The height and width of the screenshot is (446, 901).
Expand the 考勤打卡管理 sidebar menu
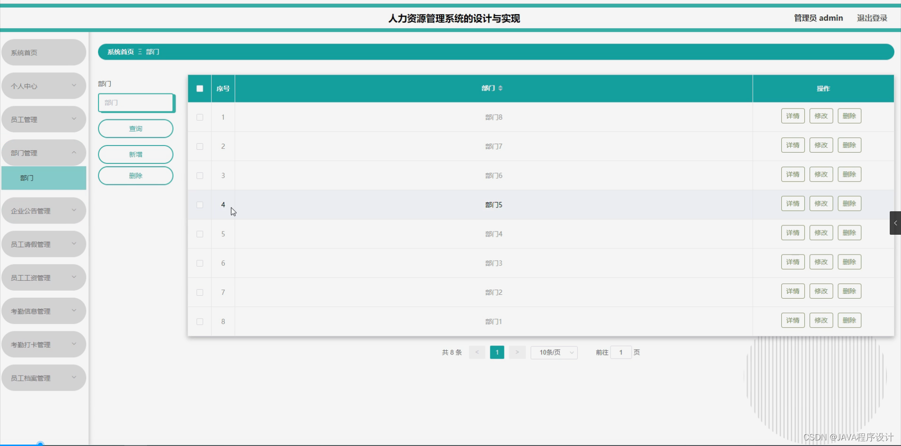[x=44, y=345]
